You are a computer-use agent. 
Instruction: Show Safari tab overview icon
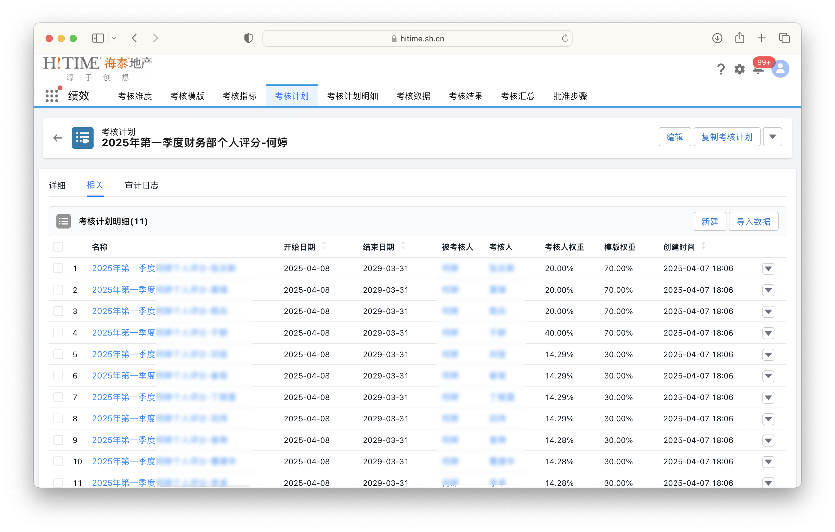coord(784,38)
